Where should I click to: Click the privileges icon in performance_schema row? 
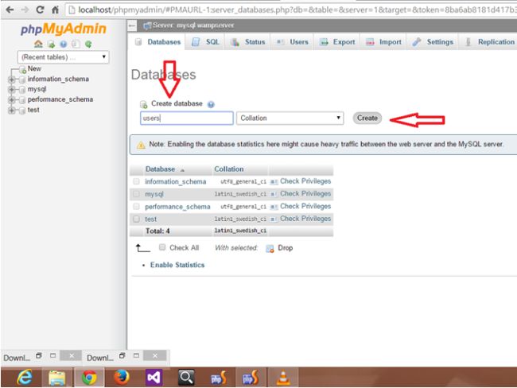[274, 207]
